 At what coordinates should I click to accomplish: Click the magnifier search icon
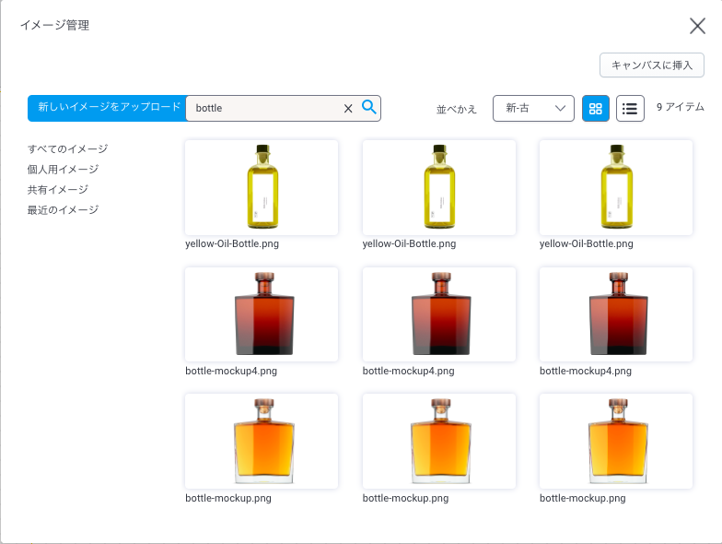coord(369,108)
